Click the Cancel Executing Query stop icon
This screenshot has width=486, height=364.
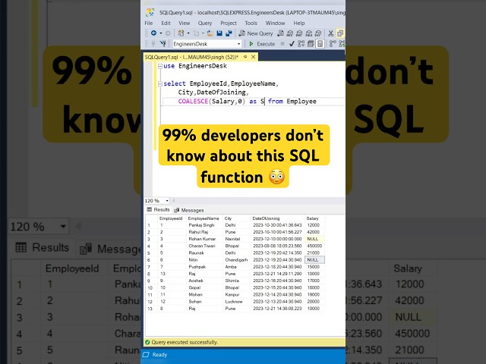tap(282, 44)
